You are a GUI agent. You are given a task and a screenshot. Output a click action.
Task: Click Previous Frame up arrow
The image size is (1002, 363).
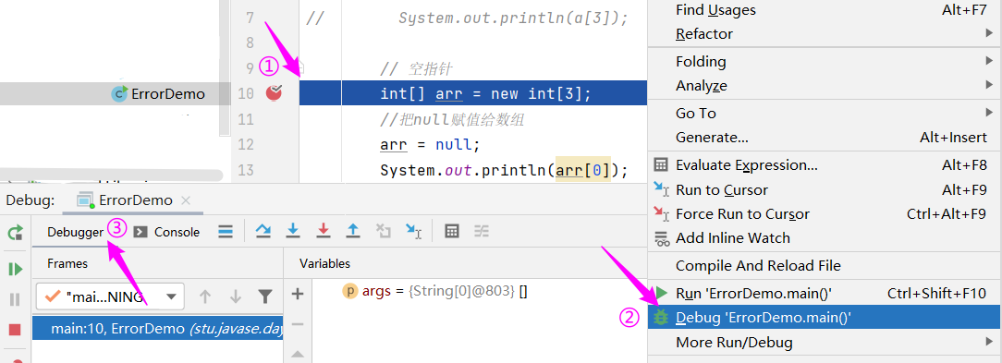(x=204, y=296)
